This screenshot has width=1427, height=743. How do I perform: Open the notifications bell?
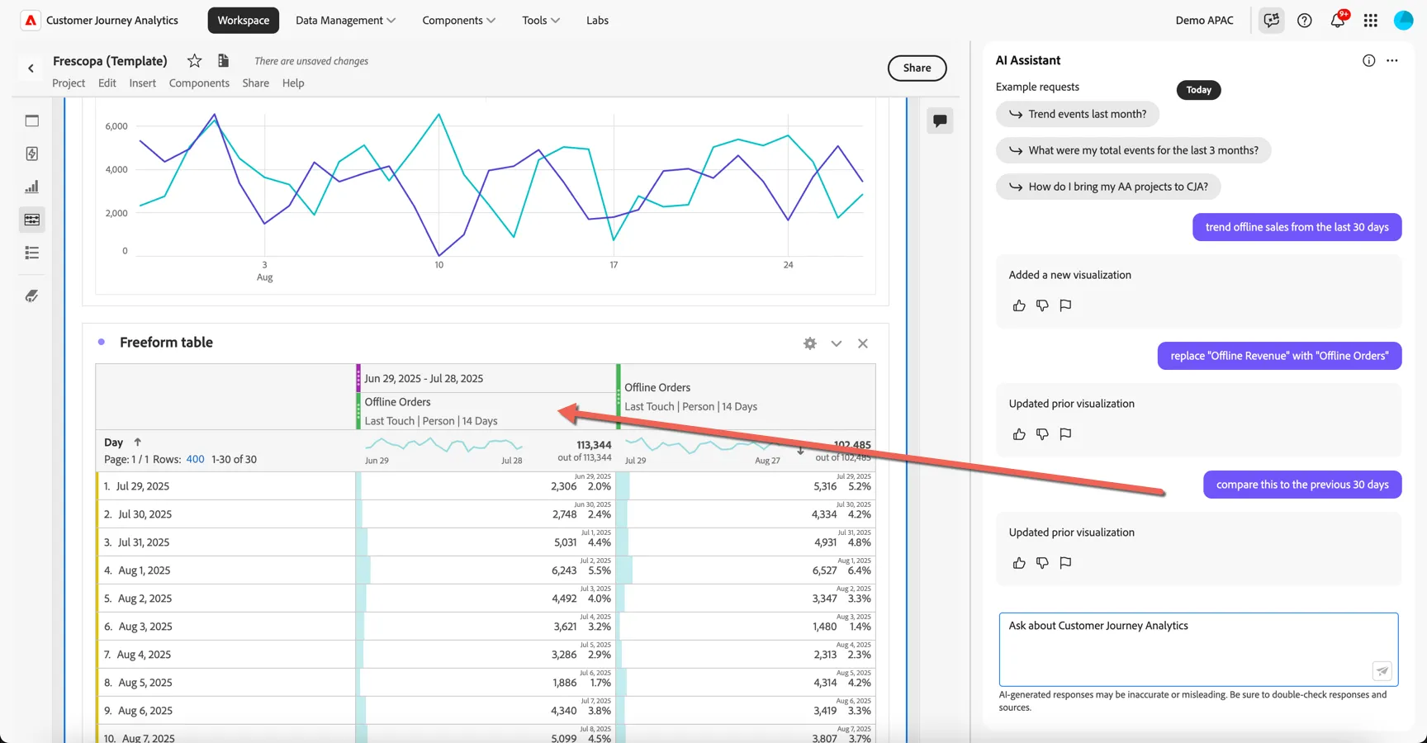point(1338,20)
